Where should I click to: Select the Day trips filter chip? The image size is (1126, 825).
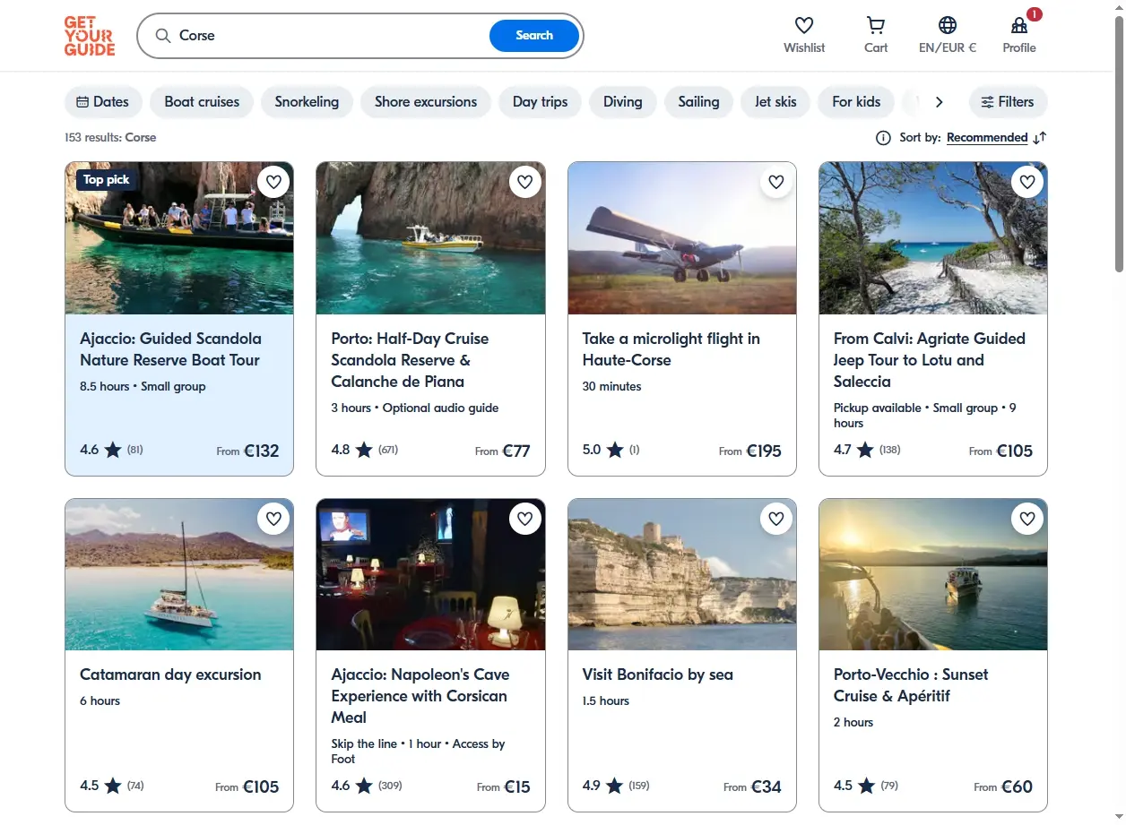point(540,102)
